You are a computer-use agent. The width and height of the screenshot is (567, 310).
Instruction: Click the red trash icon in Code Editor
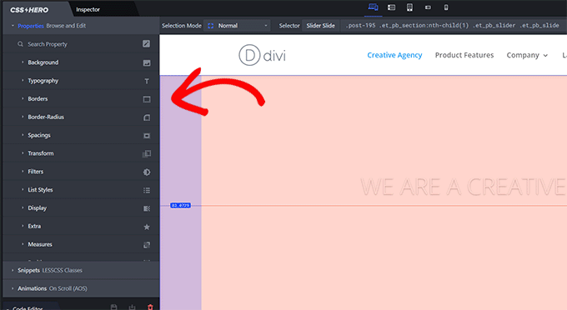point(150,307)
